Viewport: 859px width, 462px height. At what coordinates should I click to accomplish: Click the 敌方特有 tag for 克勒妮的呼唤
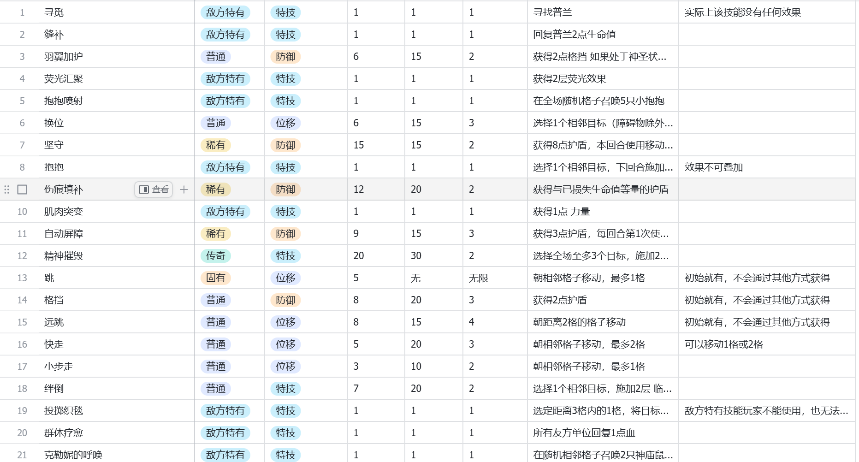coord(225,455)
